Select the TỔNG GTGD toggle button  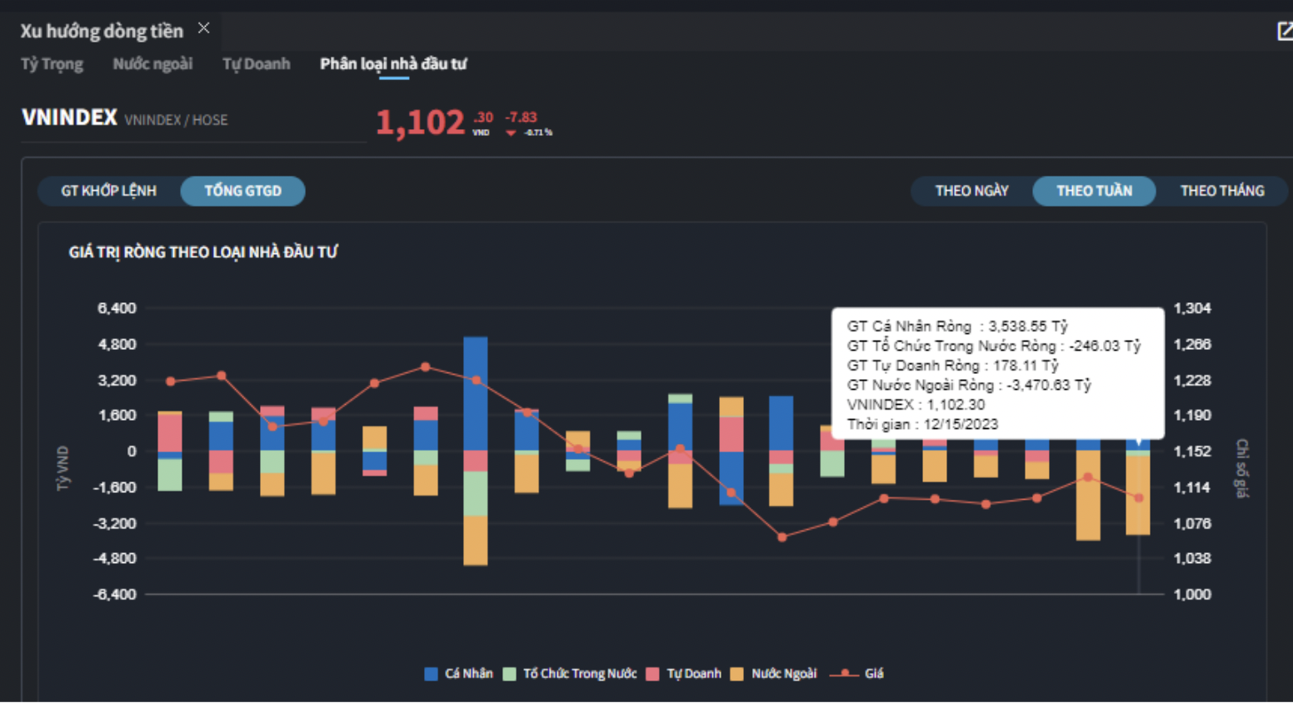click(242, 191)
